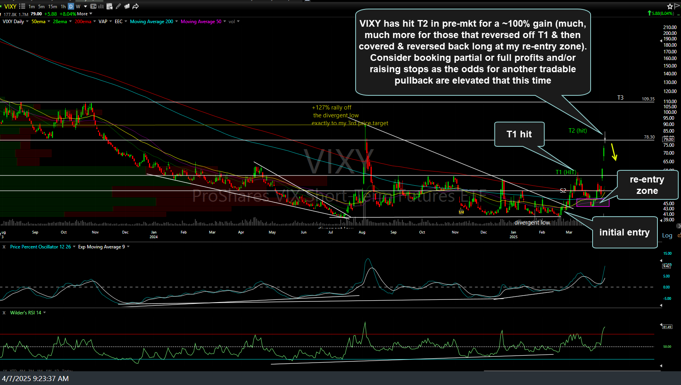Toggle the Log scale setting

(667, 235)
